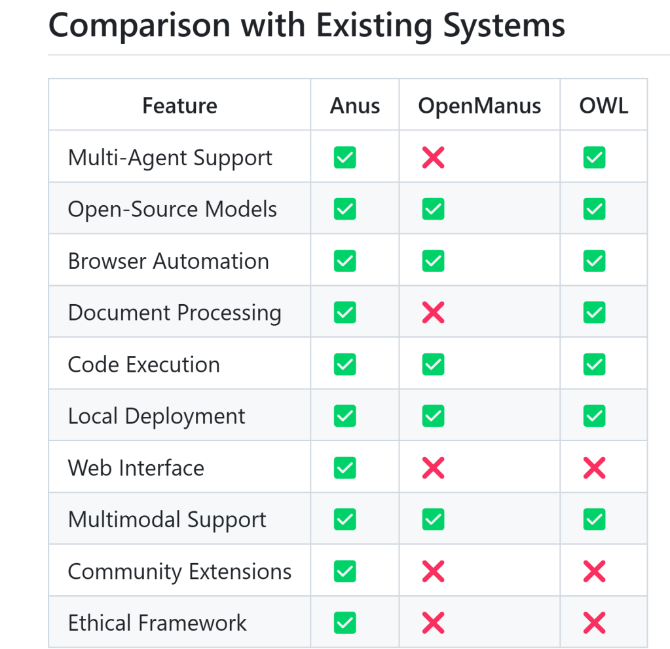Click the Anus column header
Viewport: 670px width, 649px height.
(x=355, y=106)
